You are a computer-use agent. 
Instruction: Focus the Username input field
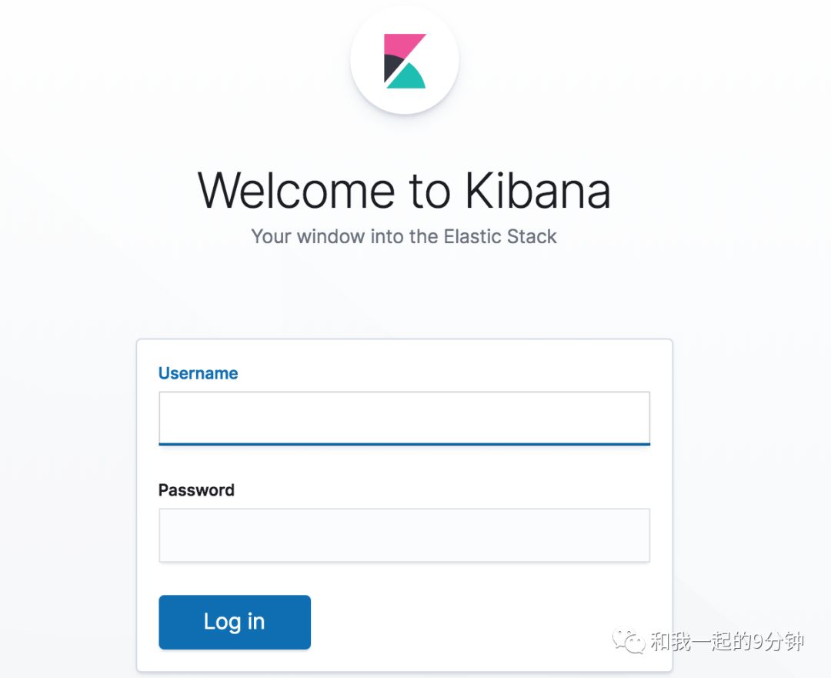tap(404, 416)
